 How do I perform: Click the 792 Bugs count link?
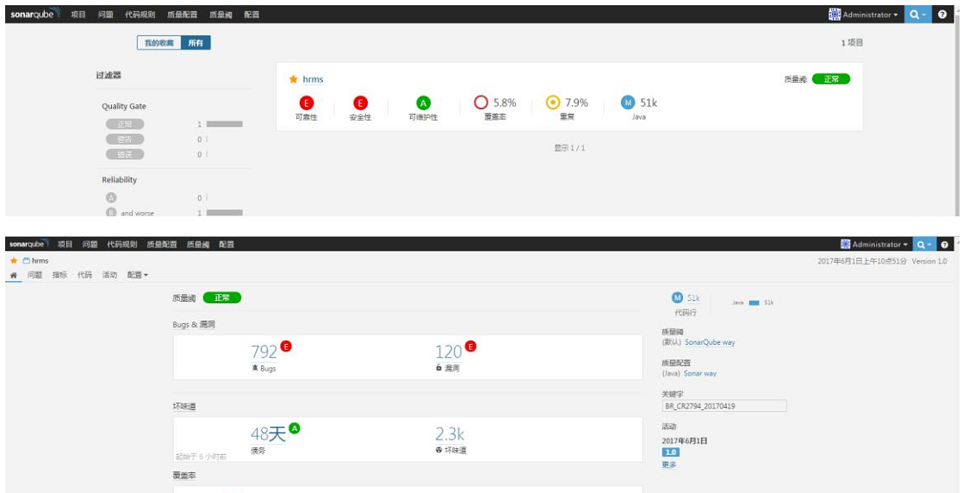click(x=264, y=352)
